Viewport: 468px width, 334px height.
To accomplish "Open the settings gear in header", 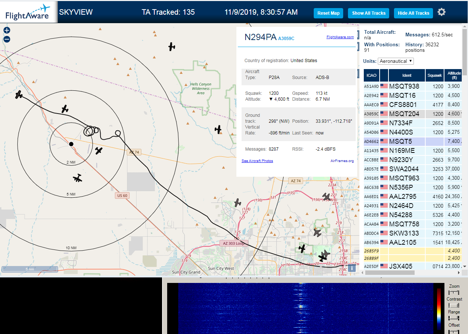I will pos(441,12).
